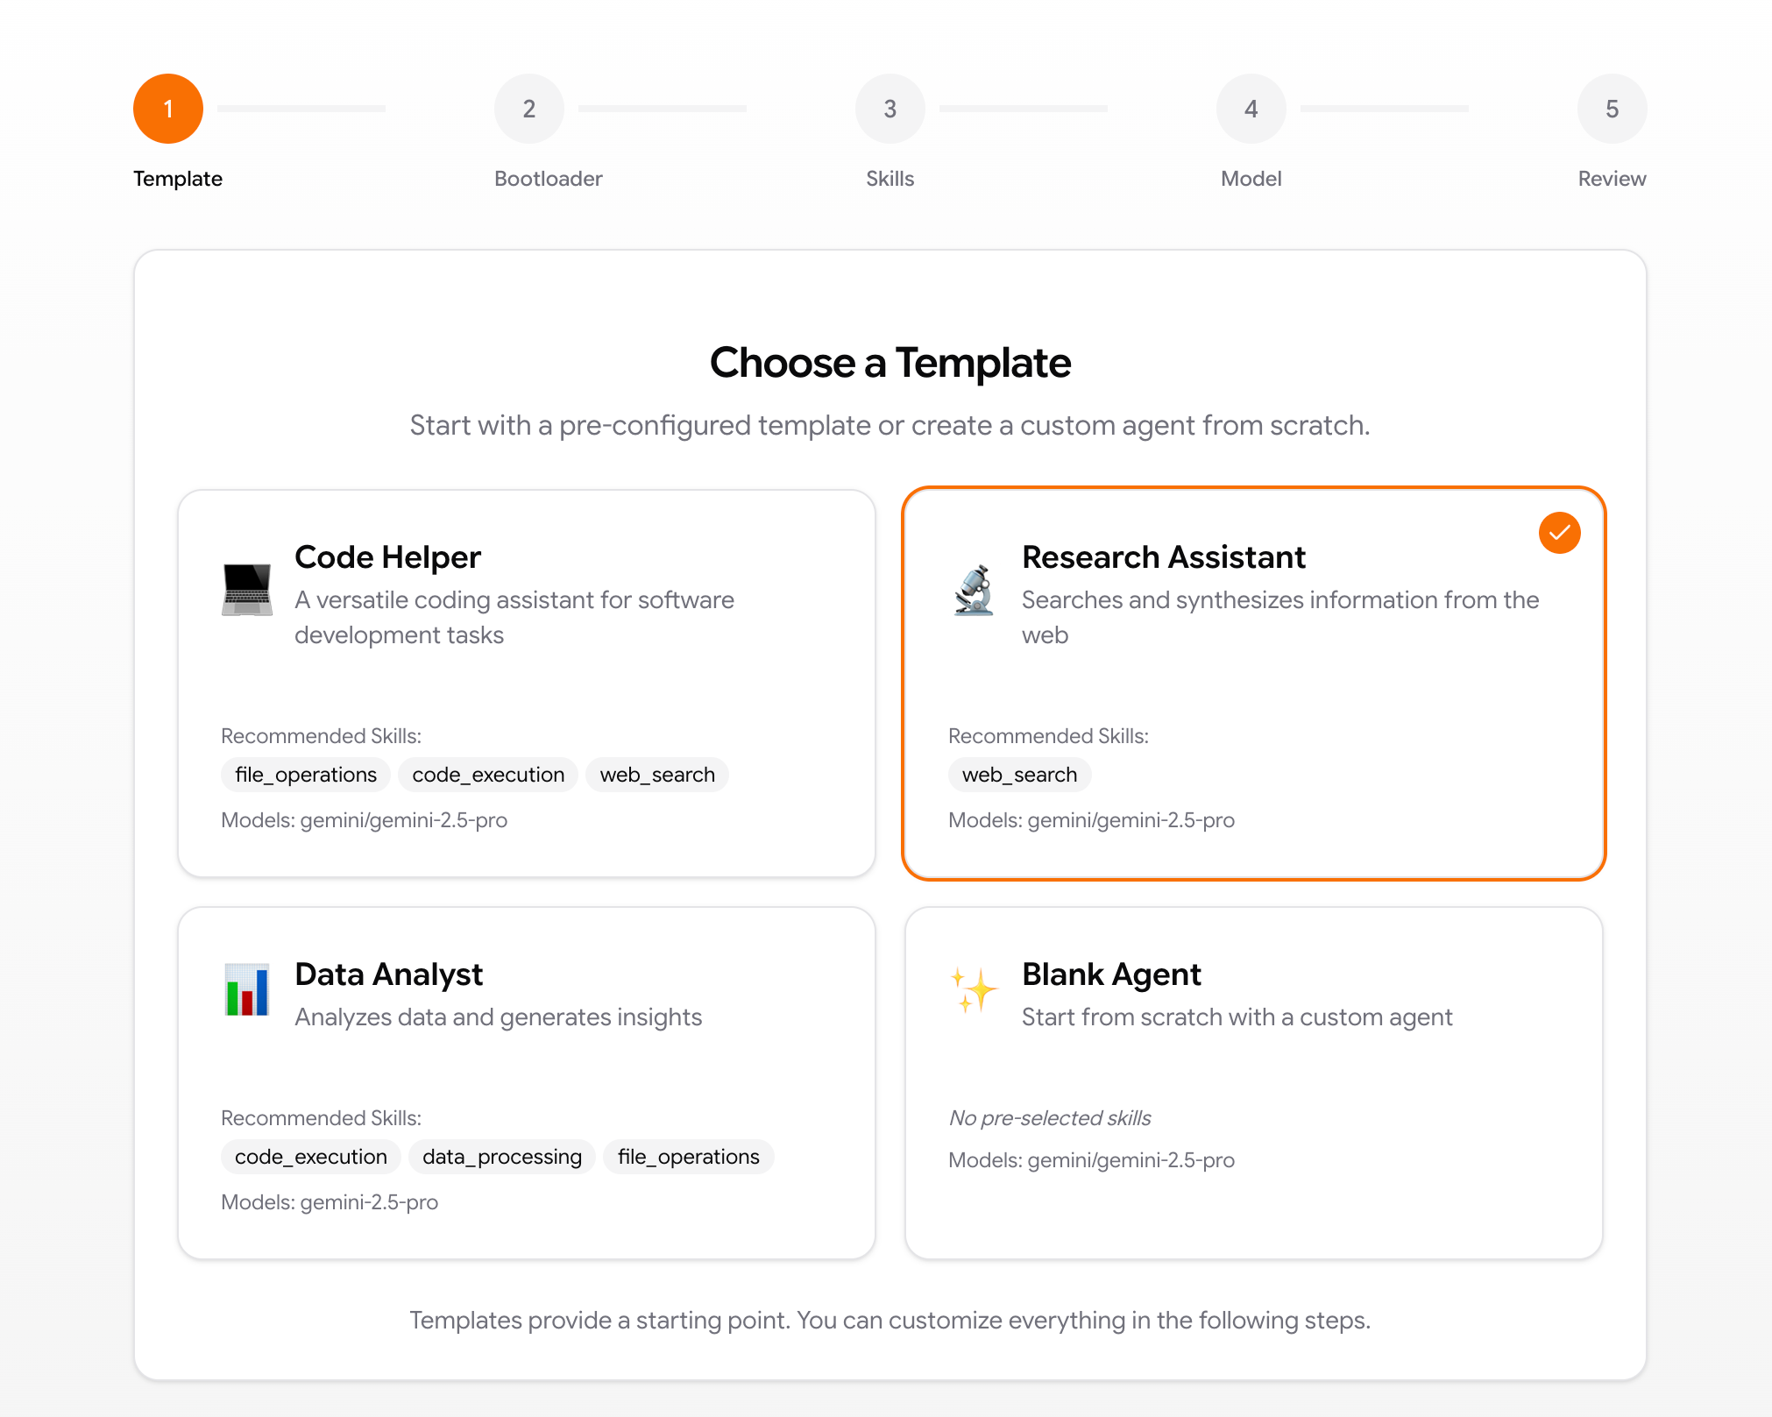
Task: Click the Review step label
Action: (x=1611, y=179)
